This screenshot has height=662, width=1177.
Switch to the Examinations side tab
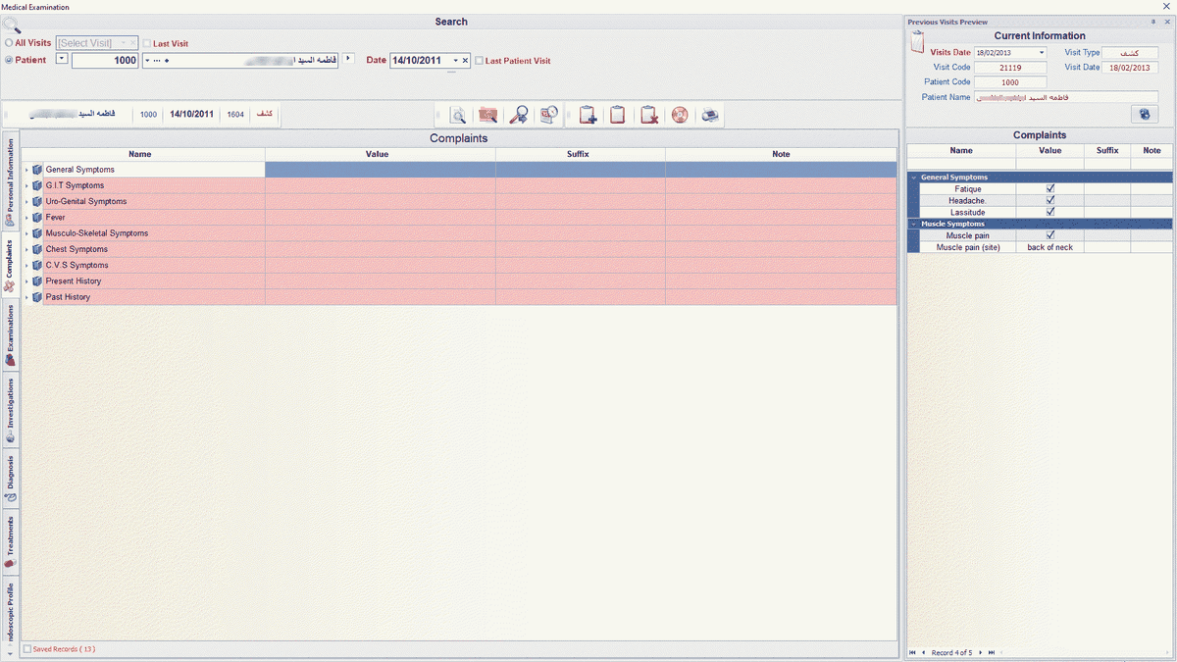point(10,335)
